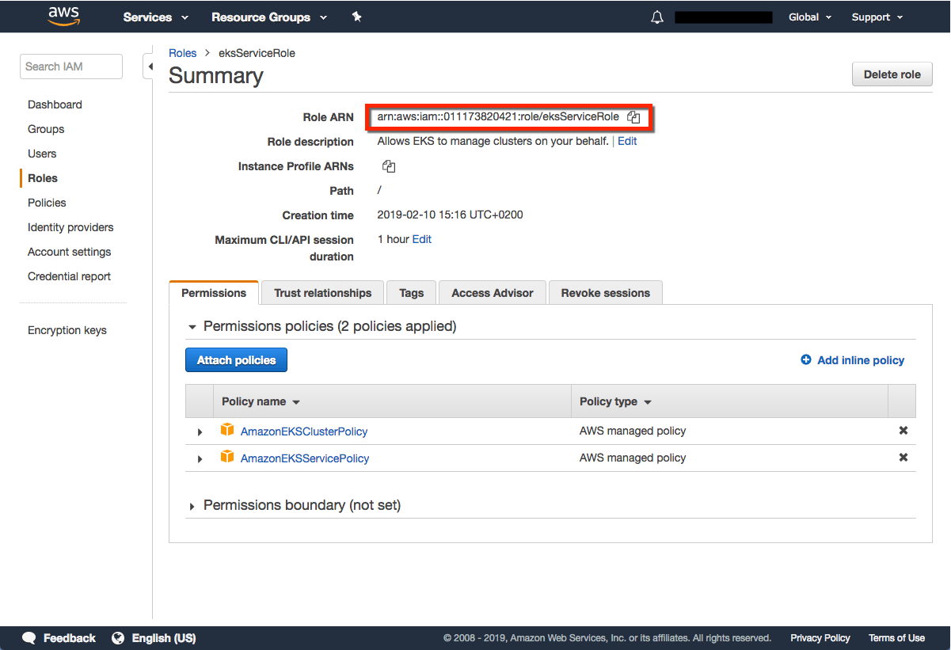Open the Privacy Policy link
Image resolution: width=951 pixels, height=650 pixels.
(820, 638)
